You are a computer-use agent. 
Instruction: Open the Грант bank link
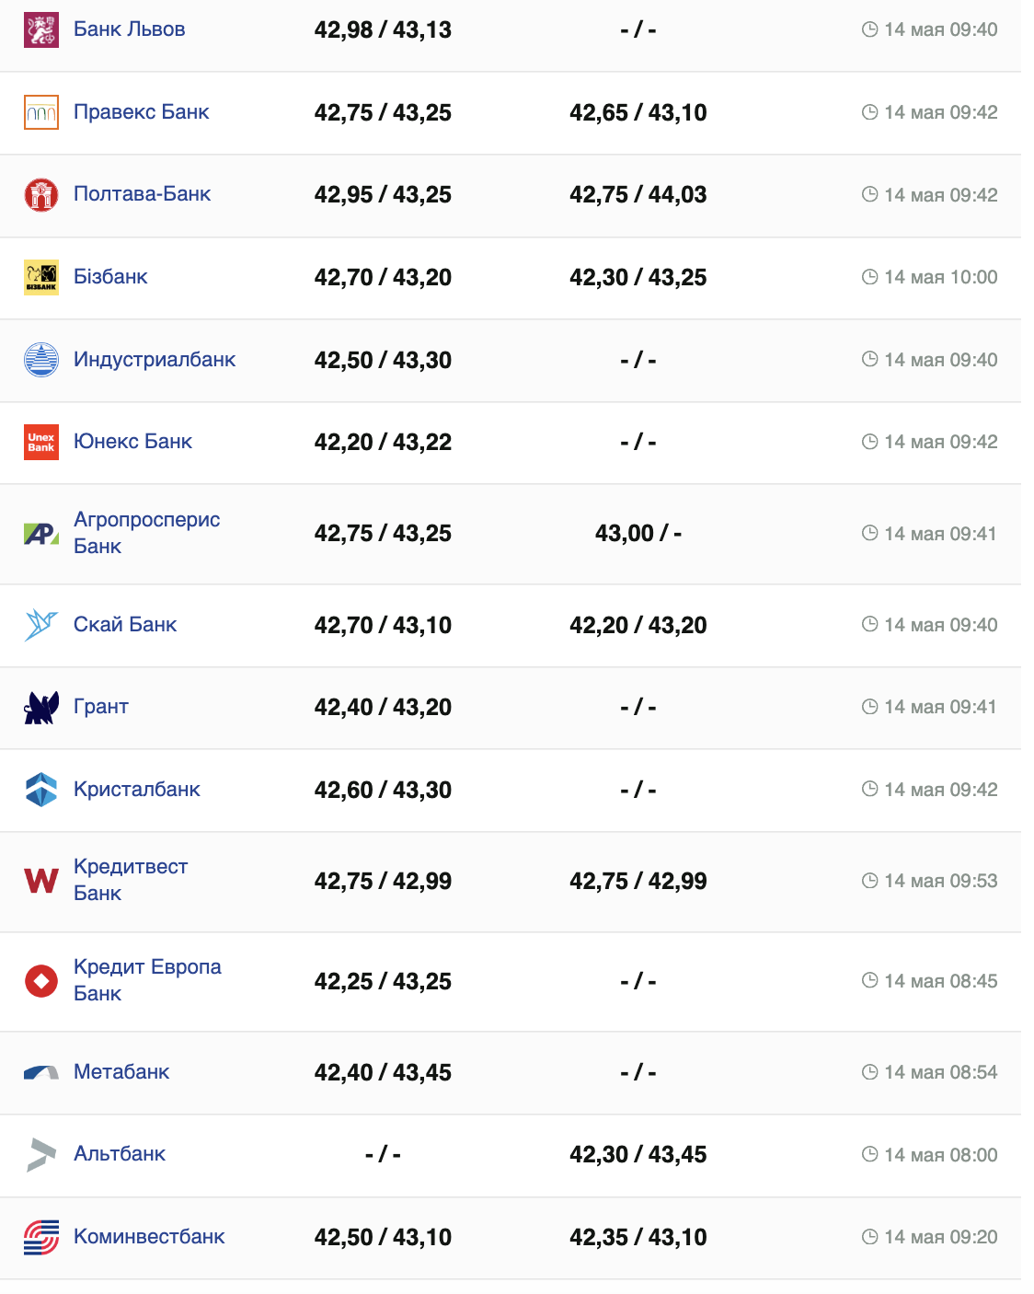point(101,707)
